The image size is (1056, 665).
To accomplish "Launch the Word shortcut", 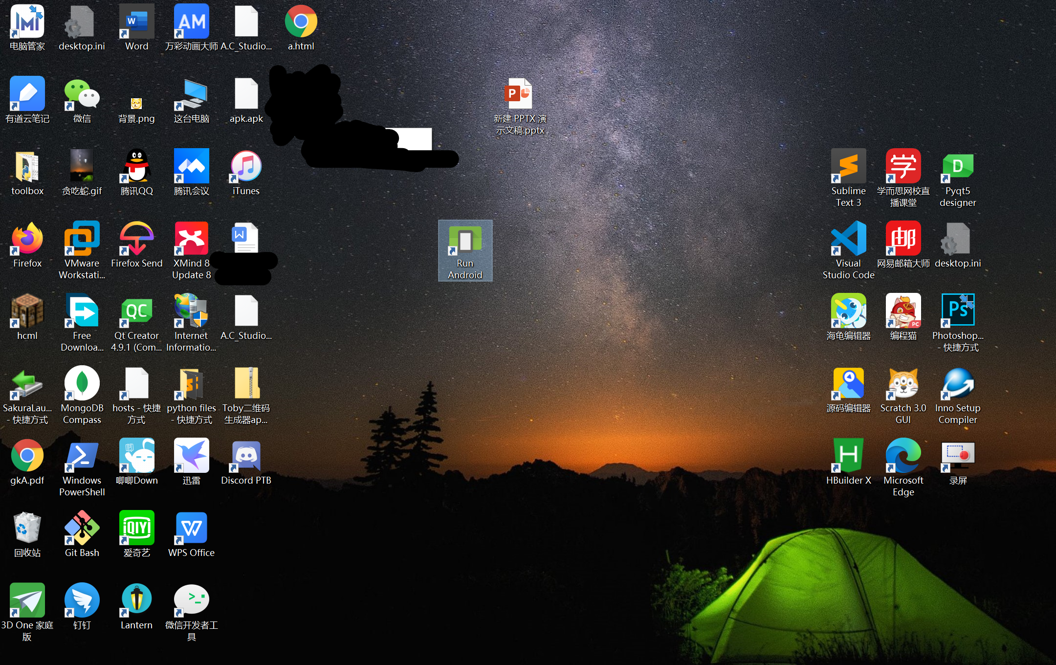I will [x=137, y=28].
